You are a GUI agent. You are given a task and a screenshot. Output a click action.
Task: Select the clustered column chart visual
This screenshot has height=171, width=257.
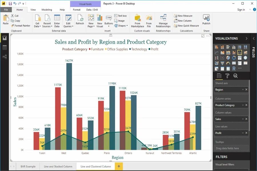coord(234,47)
